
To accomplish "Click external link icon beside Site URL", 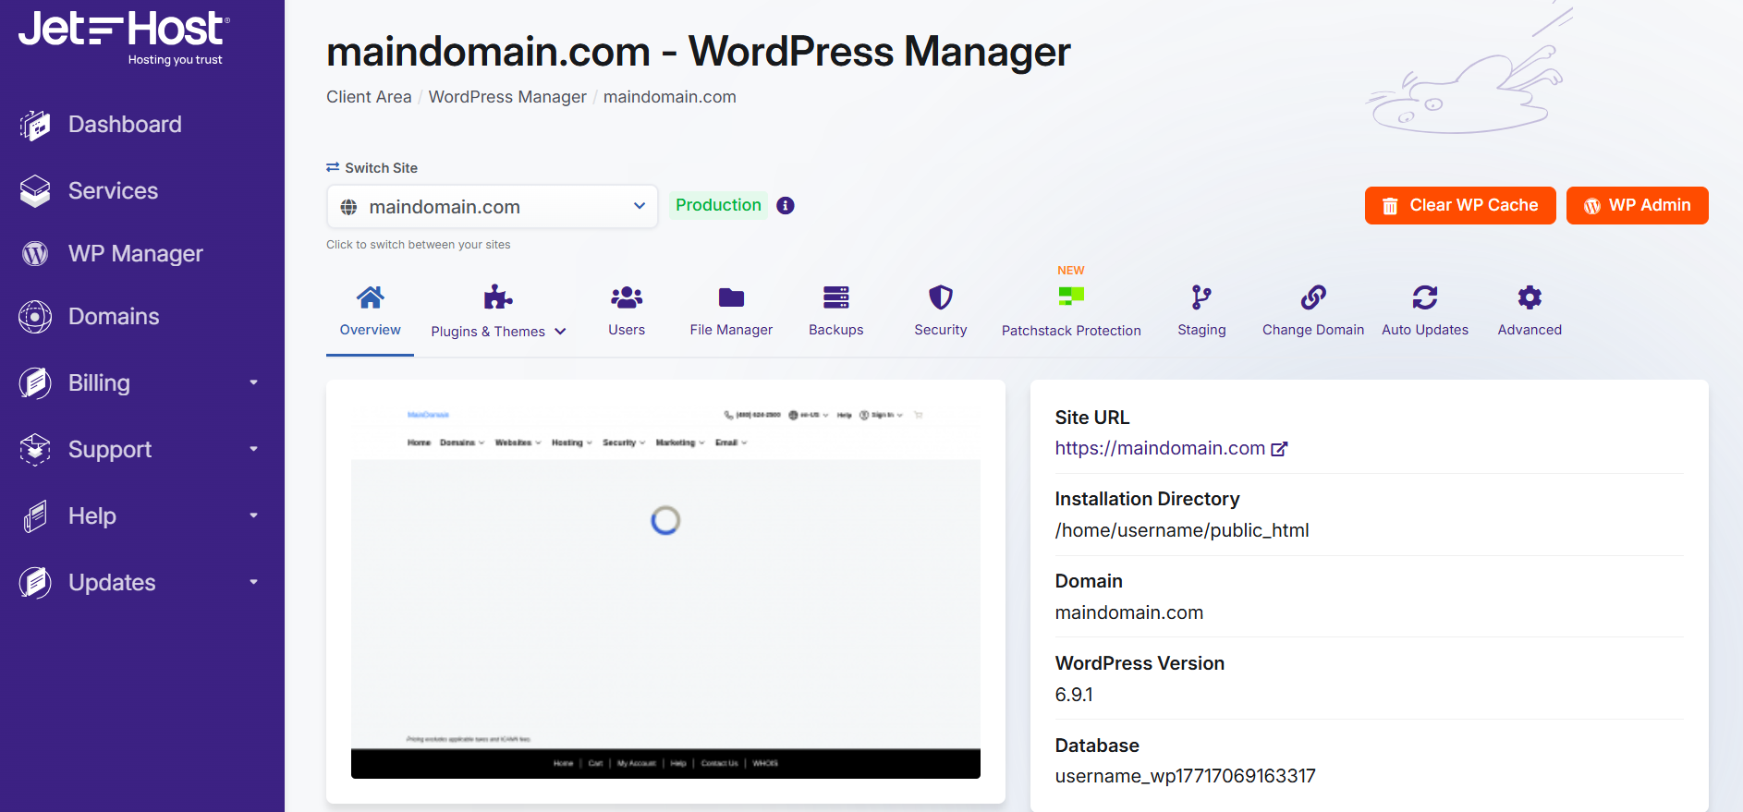I will coord(1279,449).
